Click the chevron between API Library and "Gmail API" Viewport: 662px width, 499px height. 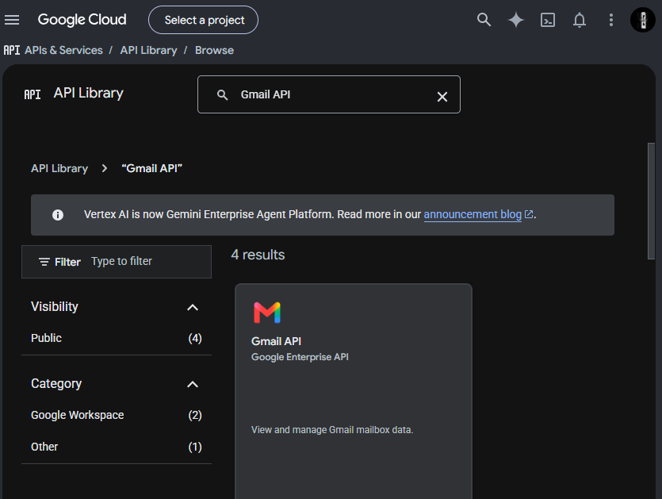pos(105,169)
